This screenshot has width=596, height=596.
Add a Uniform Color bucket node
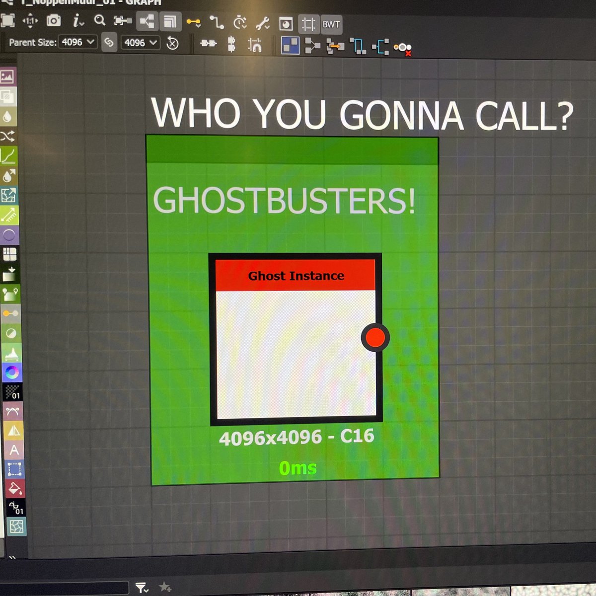pos(15,488)
